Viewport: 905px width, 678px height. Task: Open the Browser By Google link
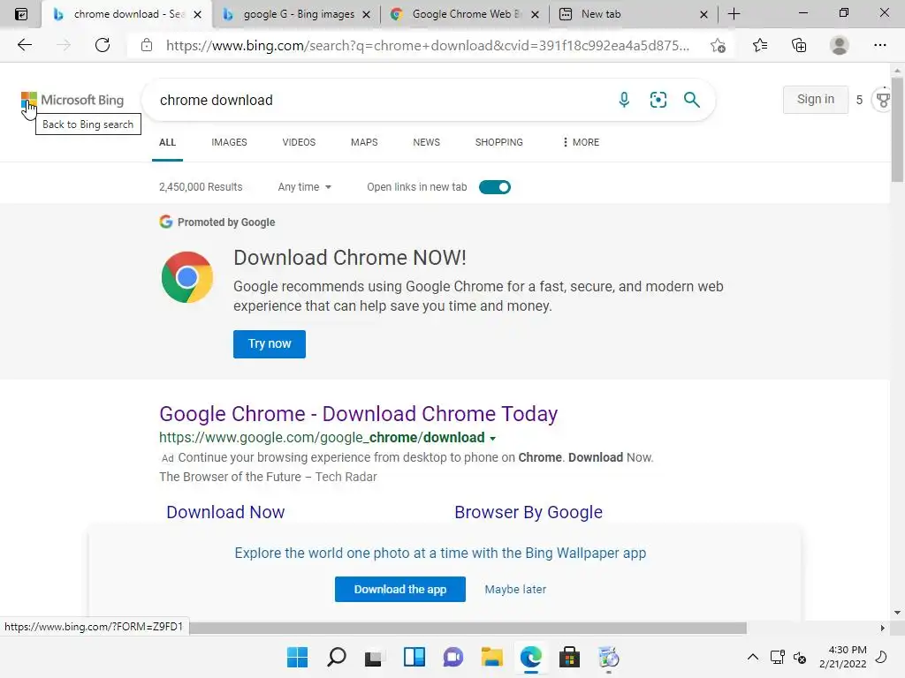pos(529,512)
